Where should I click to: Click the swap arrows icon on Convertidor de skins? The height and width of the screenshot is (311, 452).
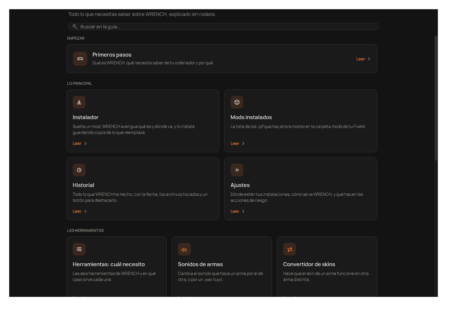[290, 249]
